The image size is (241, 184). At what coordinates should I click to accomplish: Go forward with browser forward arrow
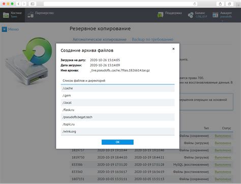click(24, 4)
